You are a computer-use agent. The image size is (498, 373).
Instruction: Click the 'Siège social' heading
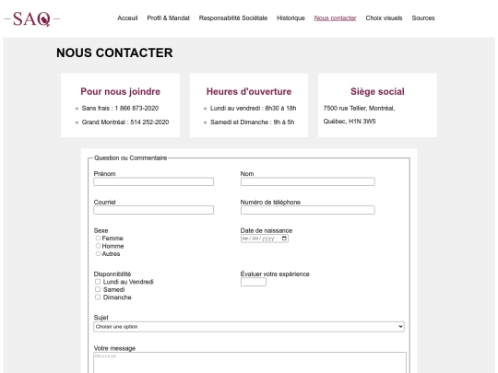377,91
